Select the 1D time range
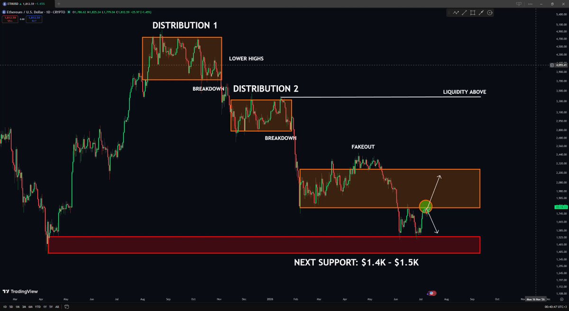This screenshot has width=569, height=311. pyautogui.click(x=5, y=307)
